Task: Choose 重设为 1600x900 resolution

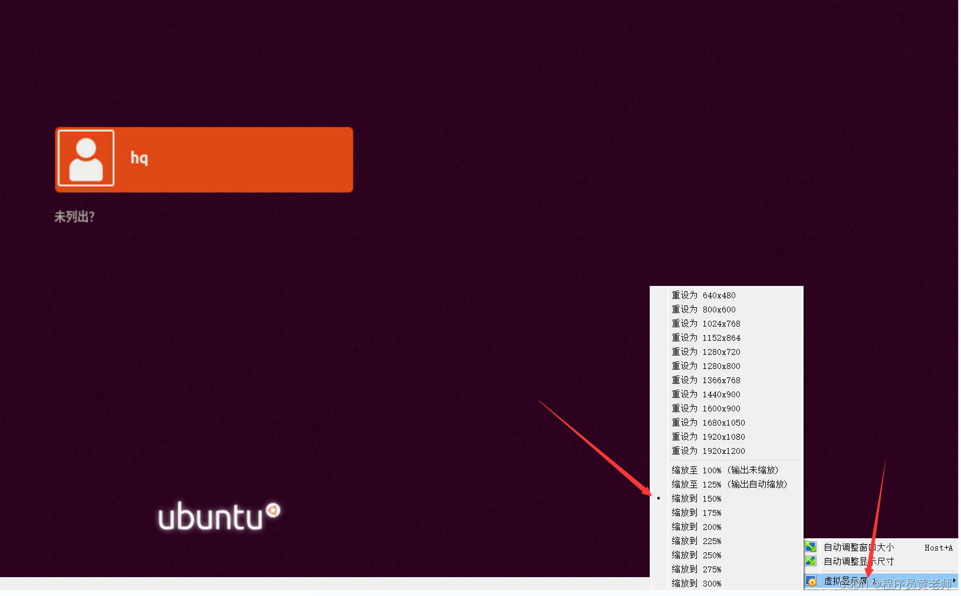Action: [726, 409]
